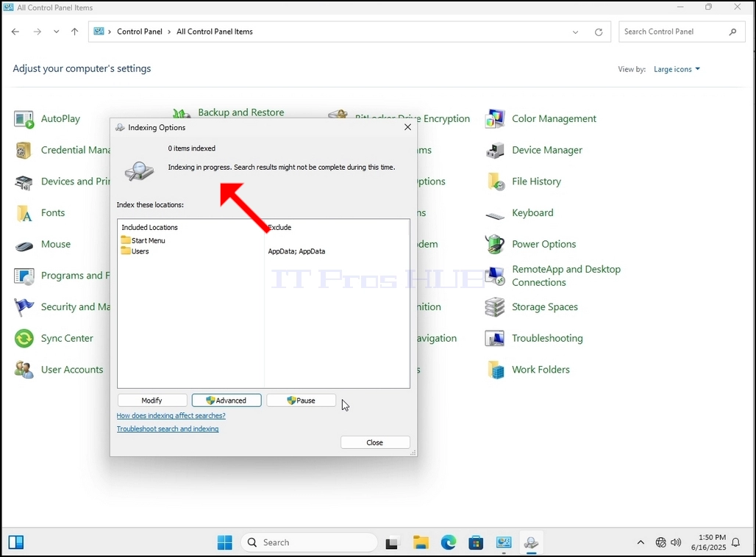Click the Color Management label
The height and width of the screenshot is (557, 756).
(x=554, y=119)
